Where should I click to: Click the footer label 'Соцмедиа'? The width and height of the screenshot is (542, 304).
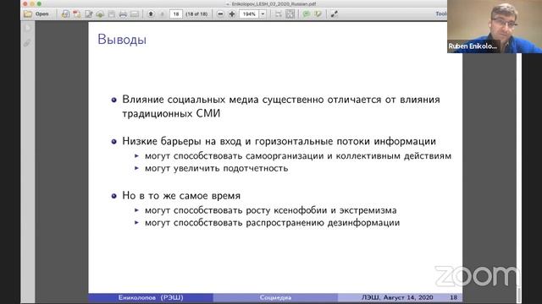[275, 297]
